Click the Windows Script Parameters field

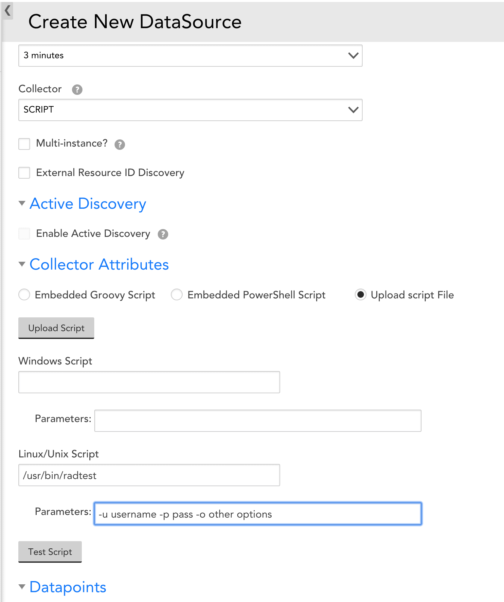pyautogui.click(x=258, y=421)
